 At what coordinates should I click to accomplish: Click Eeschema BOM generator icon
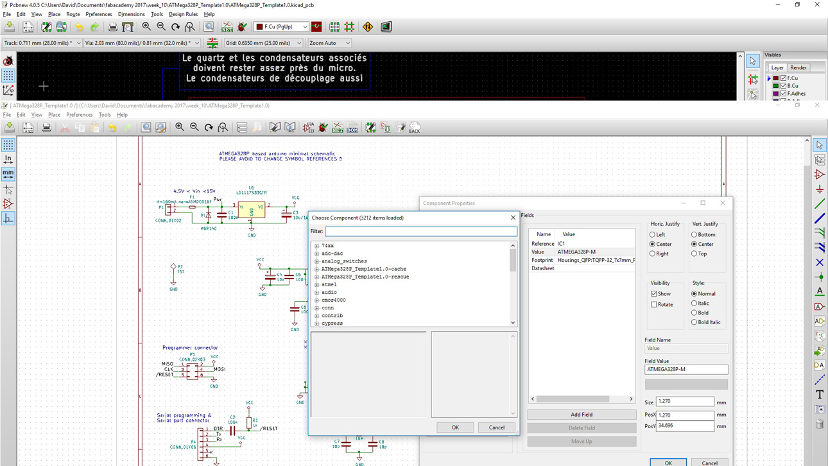[x=352, y=128]
